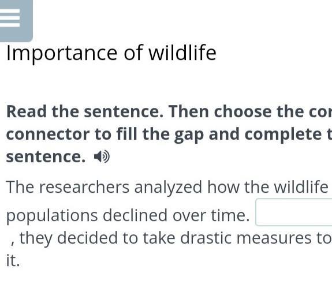Click the word 'decided' in sentence
Viewport: 332px width, 284px height.
point(87,238)
